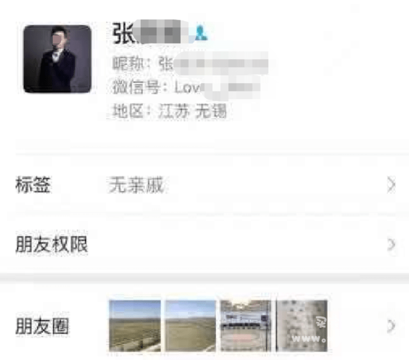The width and height of the screenshot is (409, 360).
Task: Tap the 标签 label text
Action: tap(33, 185)
